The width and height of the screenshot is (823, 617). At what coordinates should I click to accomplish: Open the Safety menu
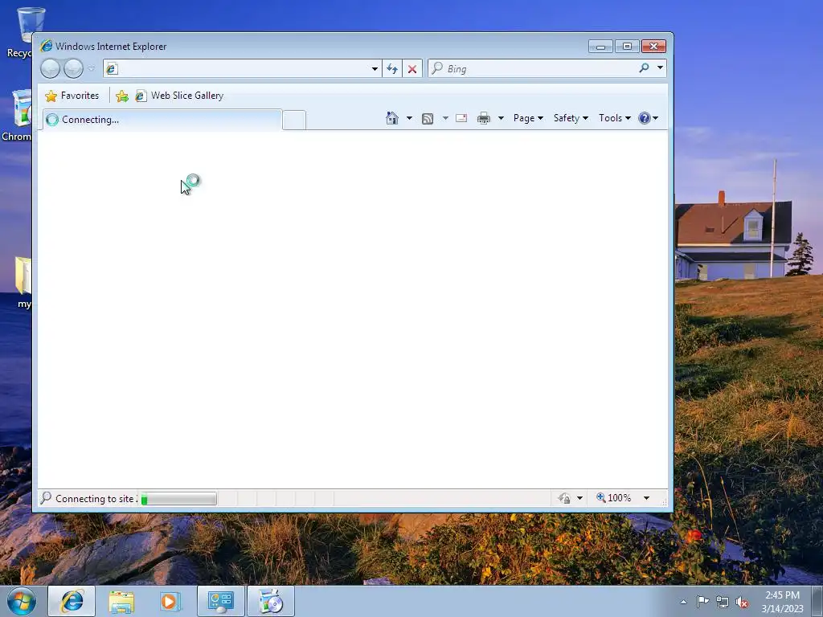571,118
